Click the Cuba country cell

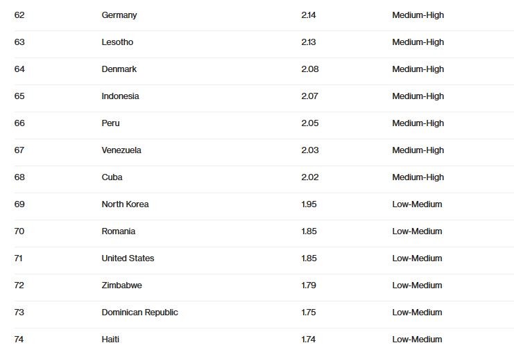pos(112,177)
